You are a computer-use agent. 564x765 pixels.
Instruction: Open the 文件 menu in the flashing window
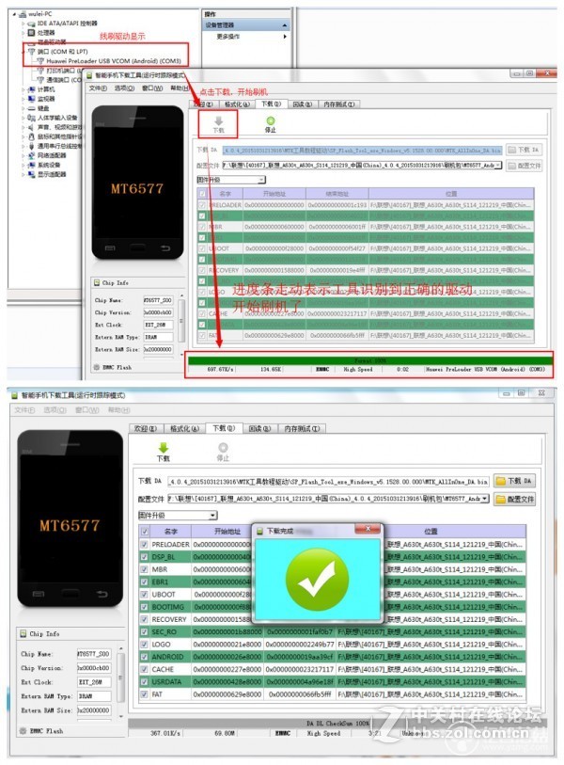[98, 88]
